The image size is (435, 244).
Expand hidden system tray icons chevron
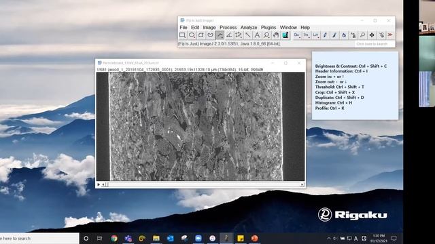[x=329, y=238]
